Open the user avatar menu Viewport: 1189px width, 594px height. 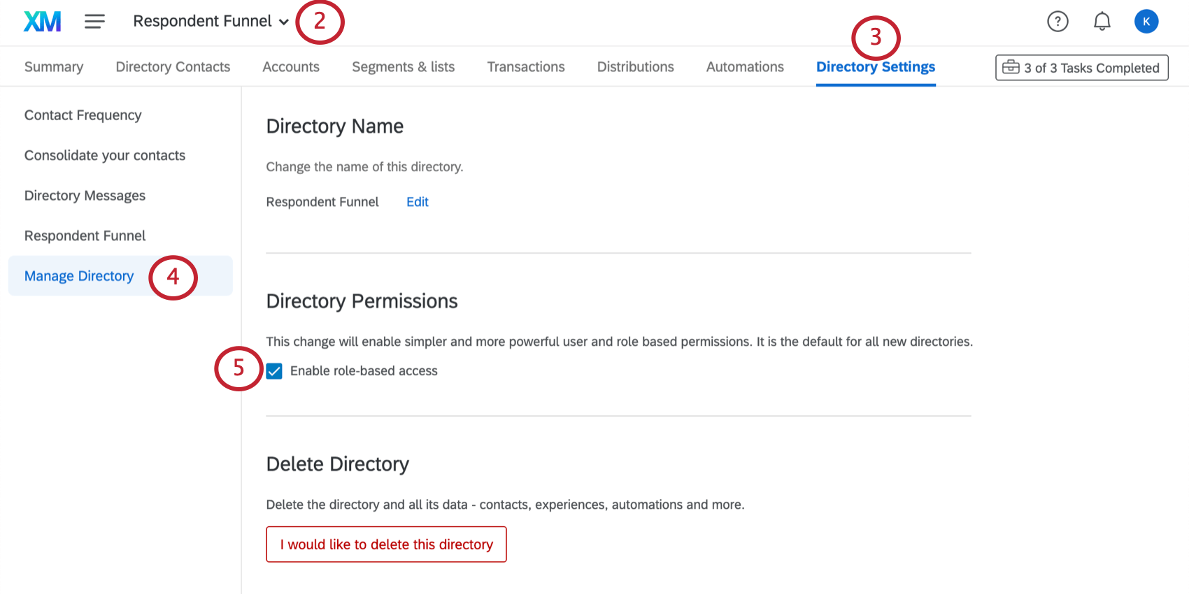point(1146,21)
